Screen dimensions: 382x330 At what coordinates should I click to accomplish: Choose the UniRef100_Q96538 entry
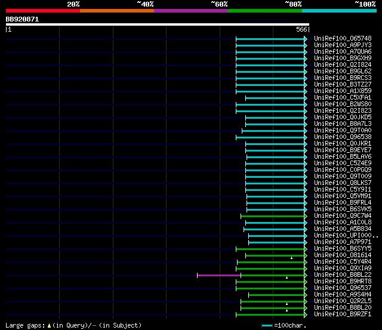coord(343,137)
